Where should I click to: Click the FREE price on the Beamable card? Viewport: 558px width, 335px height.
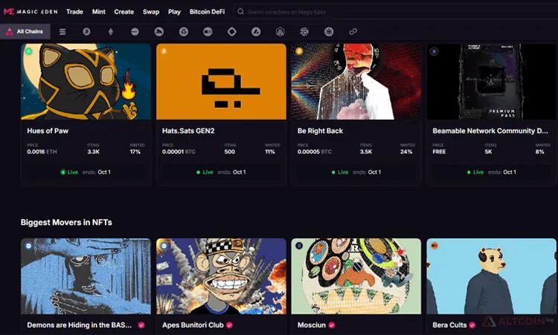tap(439, 152)
